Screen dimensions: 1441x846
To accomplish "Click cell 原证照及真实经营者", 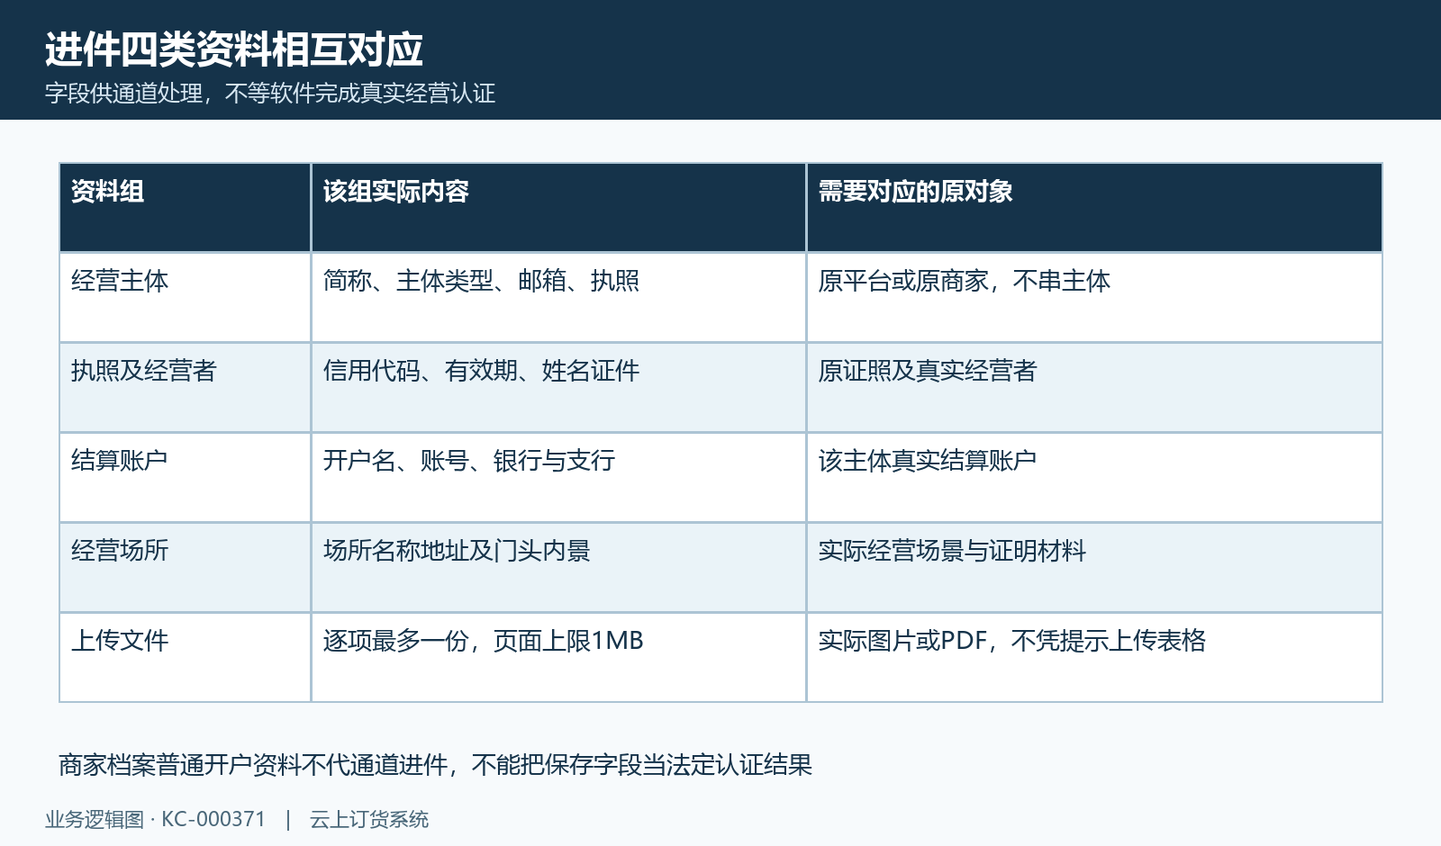I will coord(1094,388).
